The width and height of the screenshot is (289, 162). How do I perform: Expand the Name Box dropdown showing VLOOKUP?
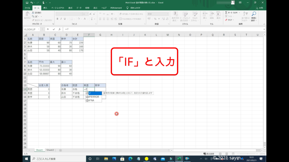[38, 29]
